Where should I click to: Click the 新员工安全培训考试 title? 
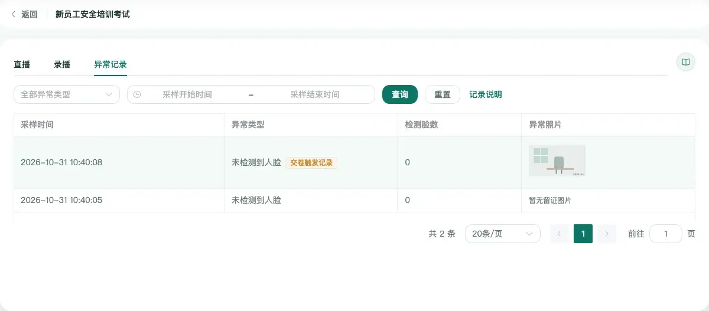click(x=93, y=14)
